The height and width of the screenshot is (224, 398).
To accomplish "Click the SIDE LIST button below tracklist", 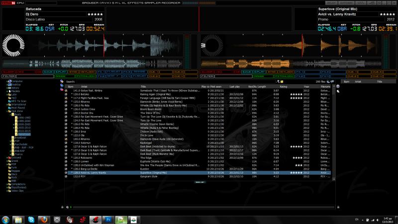I will pos(200,182).
